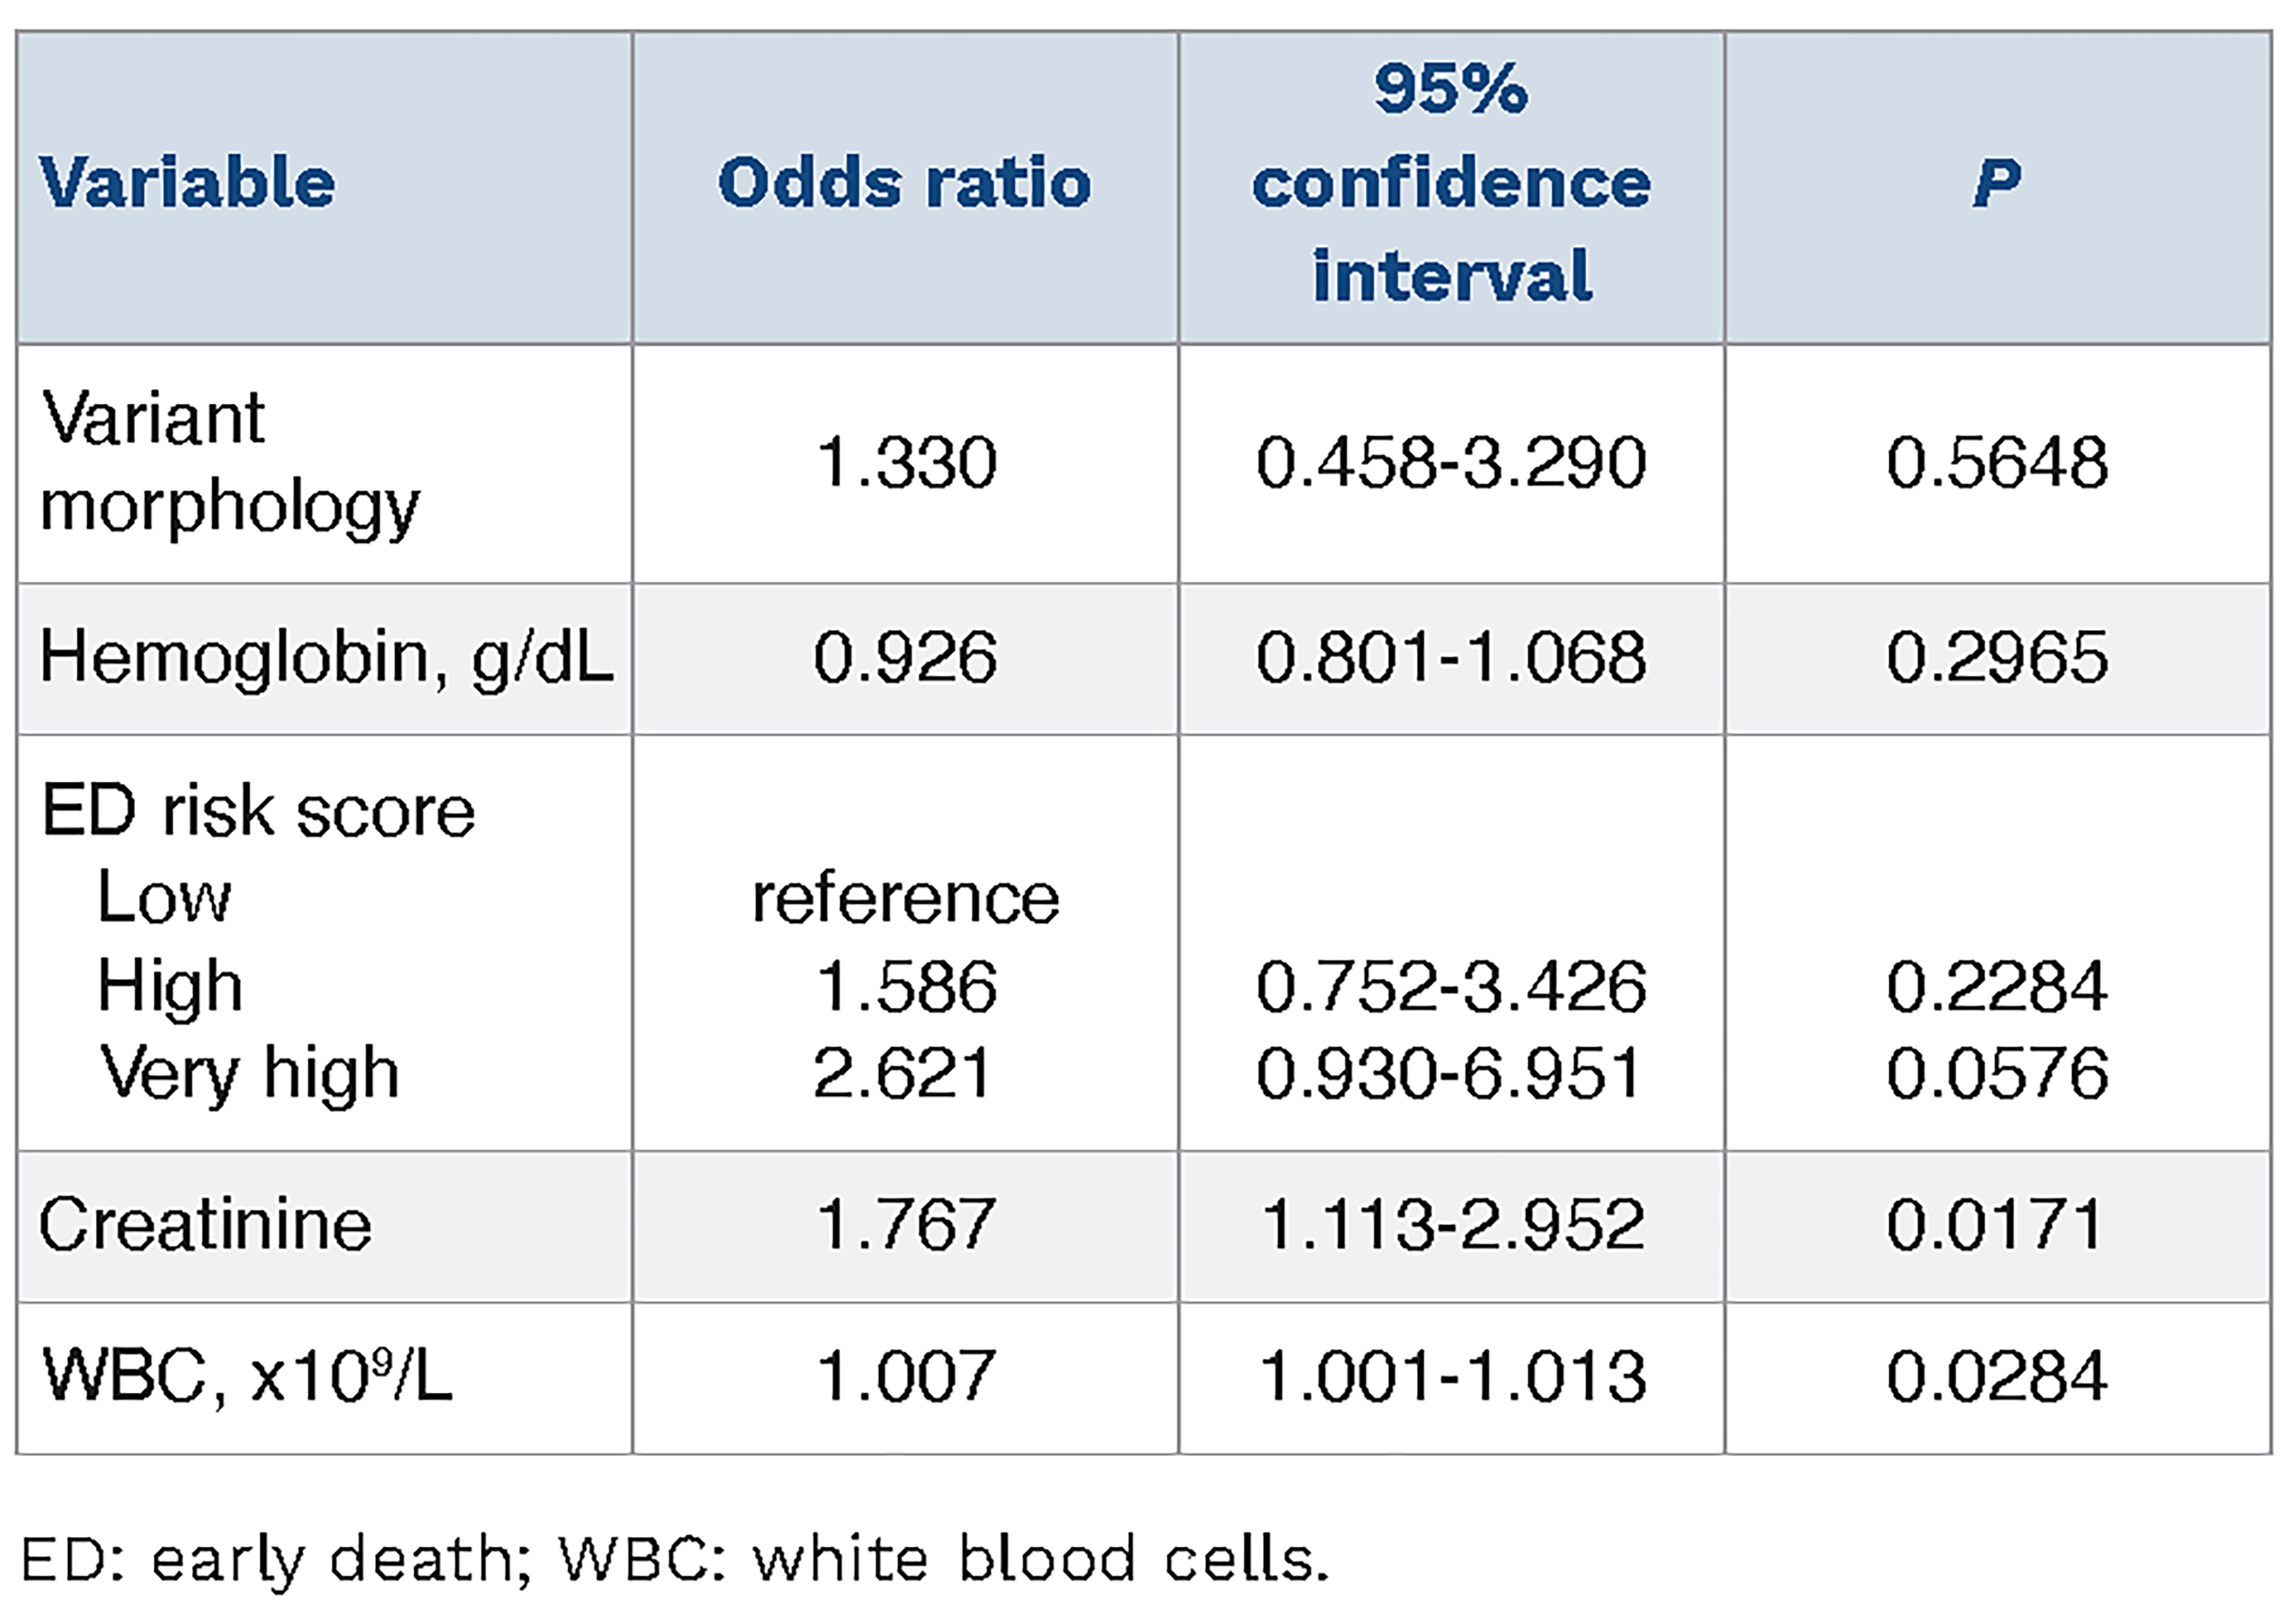Click the Variable column header

pyautogui.click(x=187, y=183)
